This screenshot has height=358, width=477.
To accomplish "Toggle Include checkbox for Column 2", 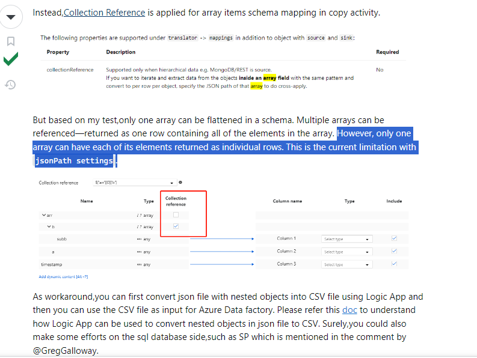I will click(x=394, y=250).
